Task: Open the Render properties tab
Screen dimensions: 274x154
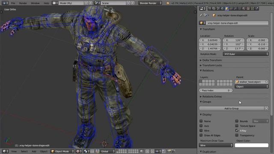Action: (209, 9)
